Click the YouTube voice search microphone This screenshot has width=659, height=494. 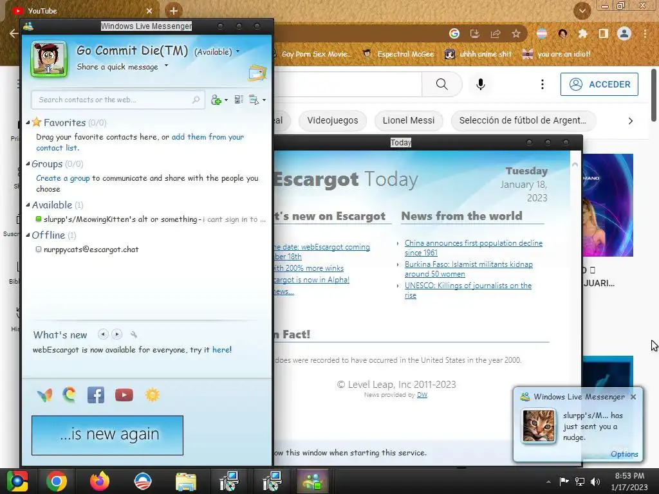click(x=480, y=84)
